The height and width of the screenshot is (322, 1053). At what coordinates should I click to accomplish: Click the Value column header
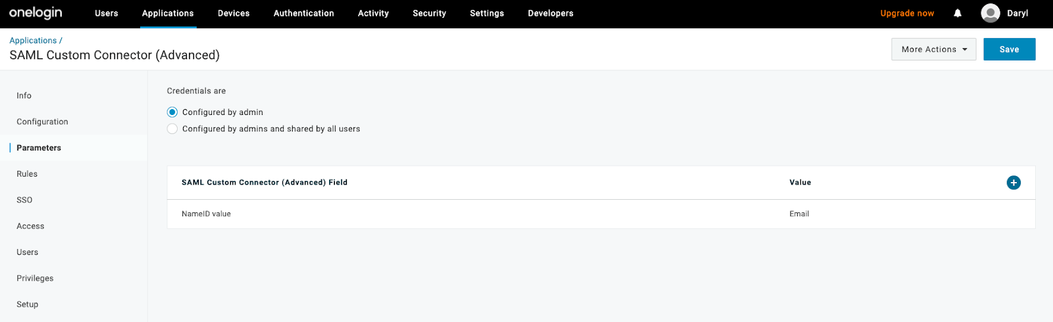coord(800,183)
